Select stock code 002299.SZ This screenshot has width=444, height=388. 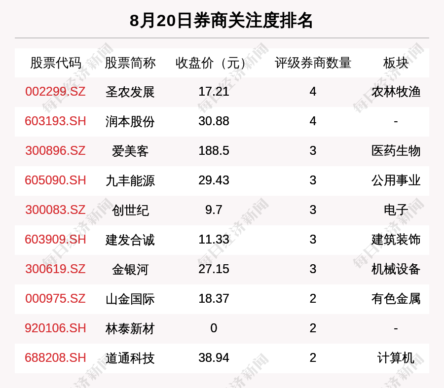[55, 92]
